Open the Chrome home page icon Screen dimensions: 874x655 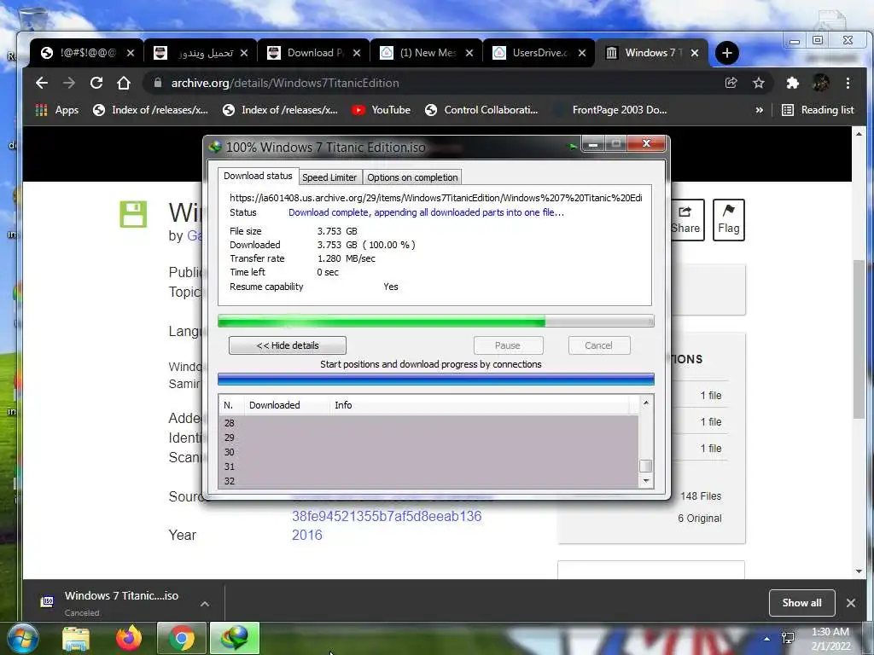123,83
